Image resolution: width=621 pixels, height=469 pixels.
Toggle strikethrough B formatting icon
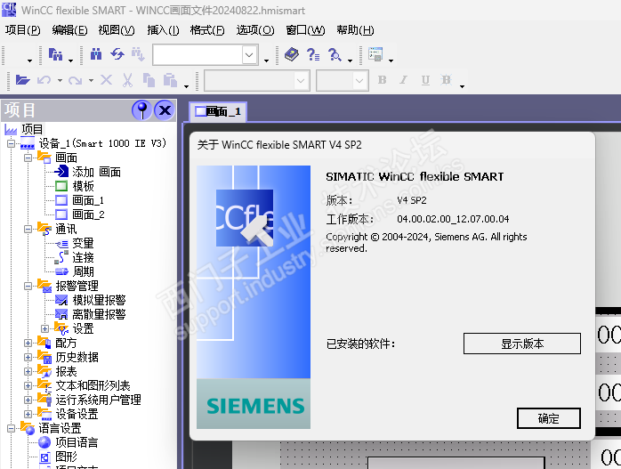click(x=447, y=80)
